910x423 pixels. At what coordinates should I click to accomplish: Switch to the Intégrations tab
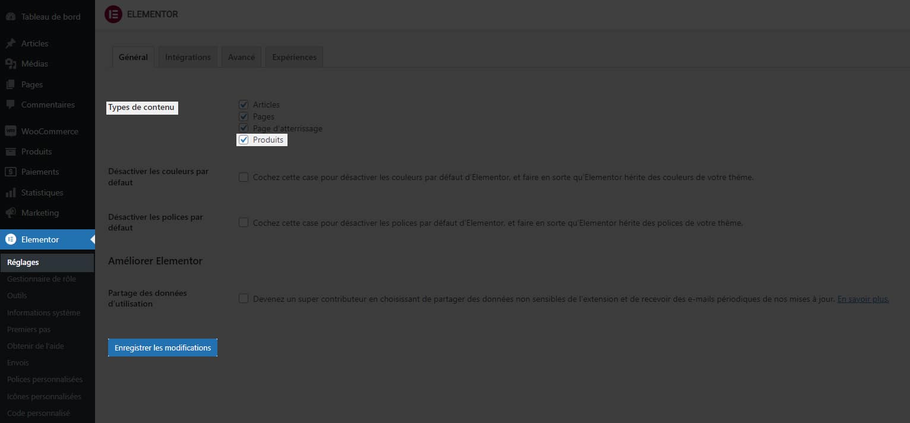click(x=188, y=57)
